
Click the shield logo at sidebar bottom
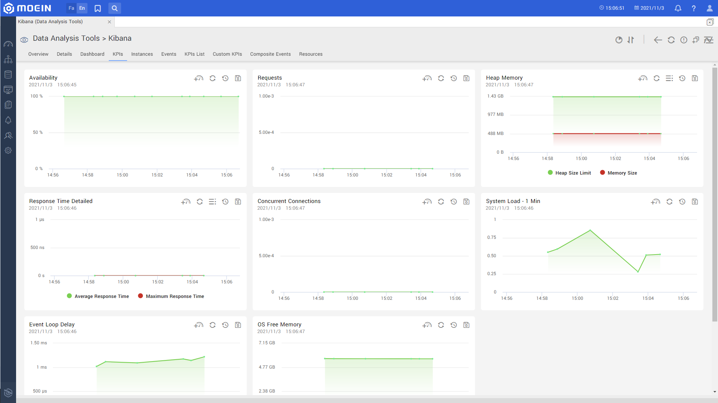coord(8,393)
